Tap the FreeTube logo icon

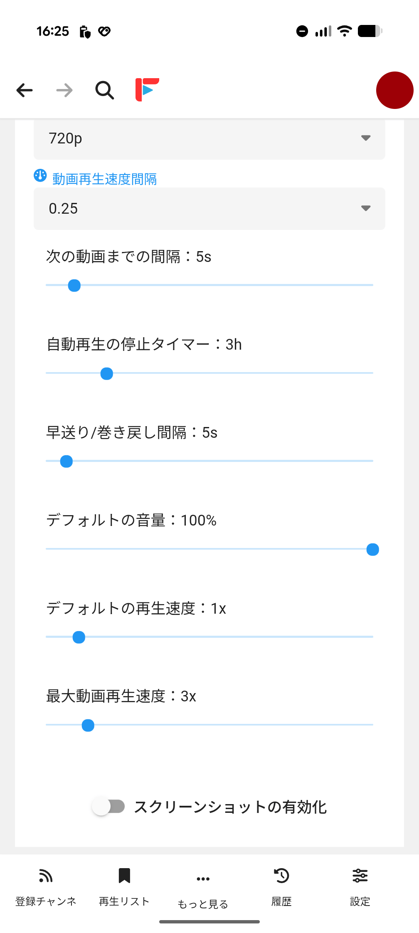[147, 89]
